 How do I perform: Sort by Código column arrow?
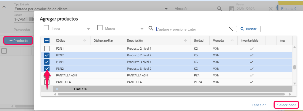[85, 41]
